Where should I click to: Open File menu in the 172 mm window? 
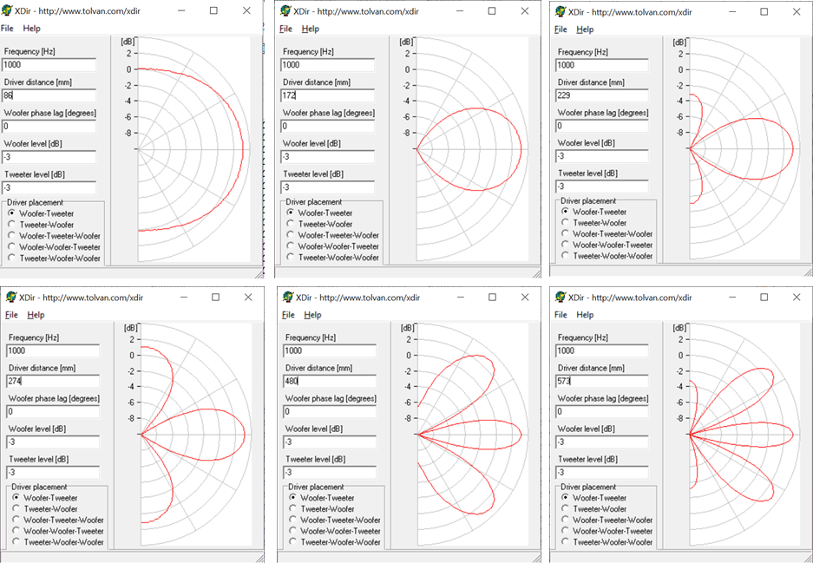285,29
